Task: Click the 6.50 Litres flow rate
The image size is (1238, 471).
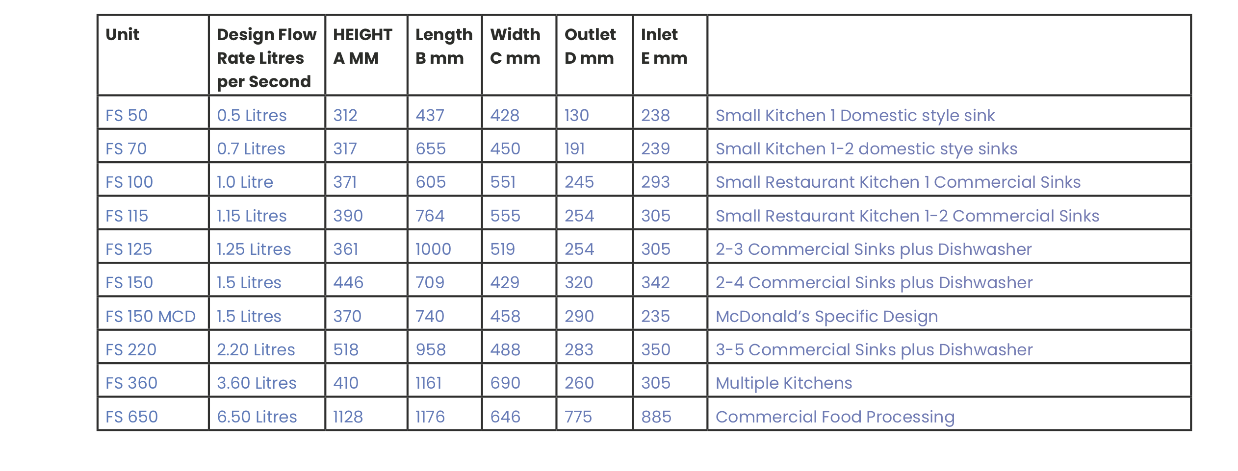Action: pos(257,417)
